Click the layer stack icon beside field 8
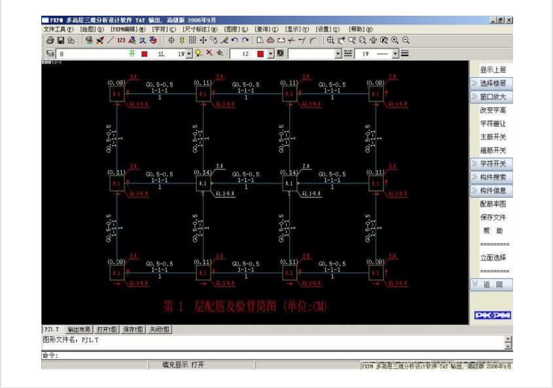 tap(50, 54)
